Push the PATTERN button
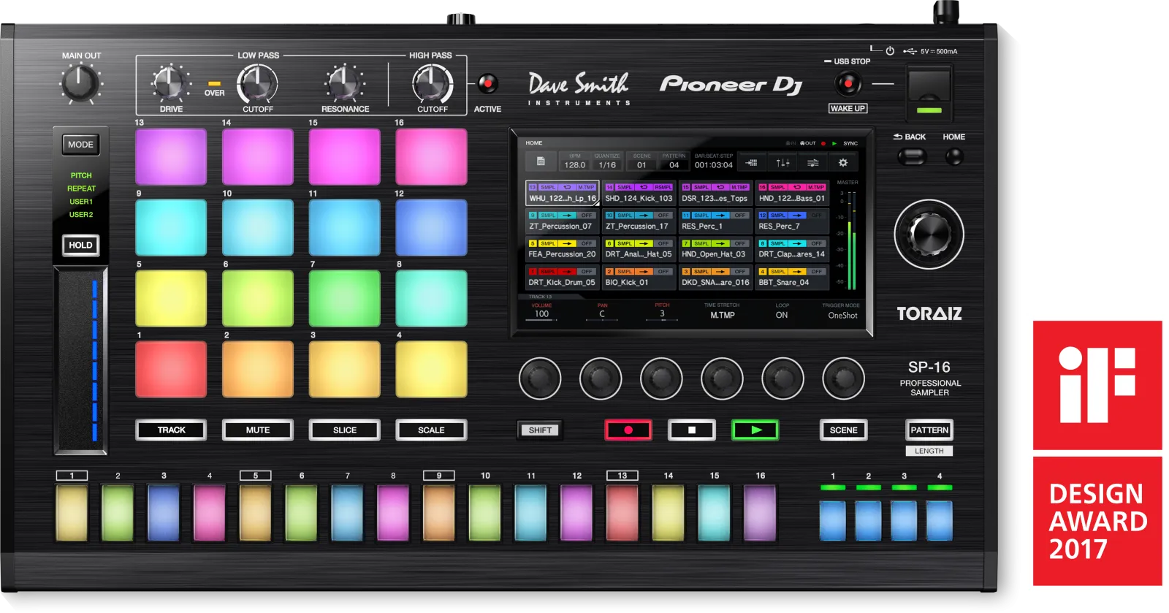This screenshot has height=613, width=1169. click(929, 430)
